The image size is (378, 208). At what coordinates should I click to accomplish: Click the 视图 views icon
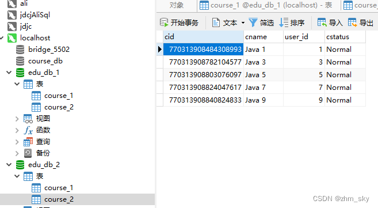28,119
